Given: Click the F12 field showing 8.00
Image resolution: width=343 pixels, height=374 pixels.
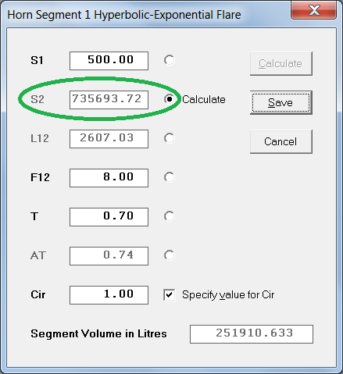Looking at the screenshot, I should click(109, 178).
